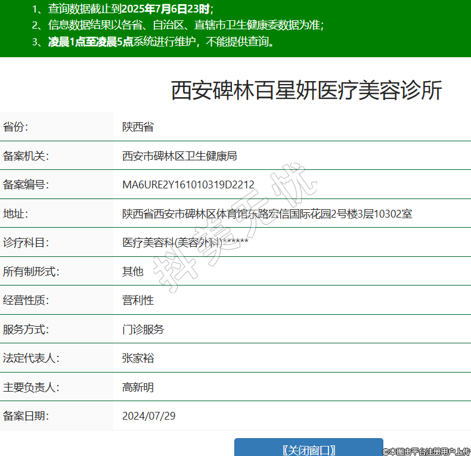Click the address text starting with 陕西省西安市碑林区

click(267, 213)
